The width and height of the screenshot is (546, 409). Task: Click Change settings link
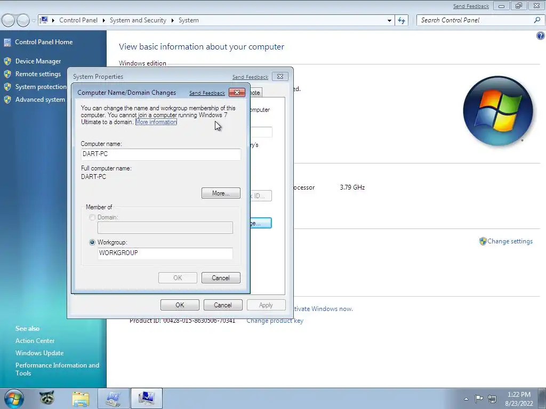(510, 241)
